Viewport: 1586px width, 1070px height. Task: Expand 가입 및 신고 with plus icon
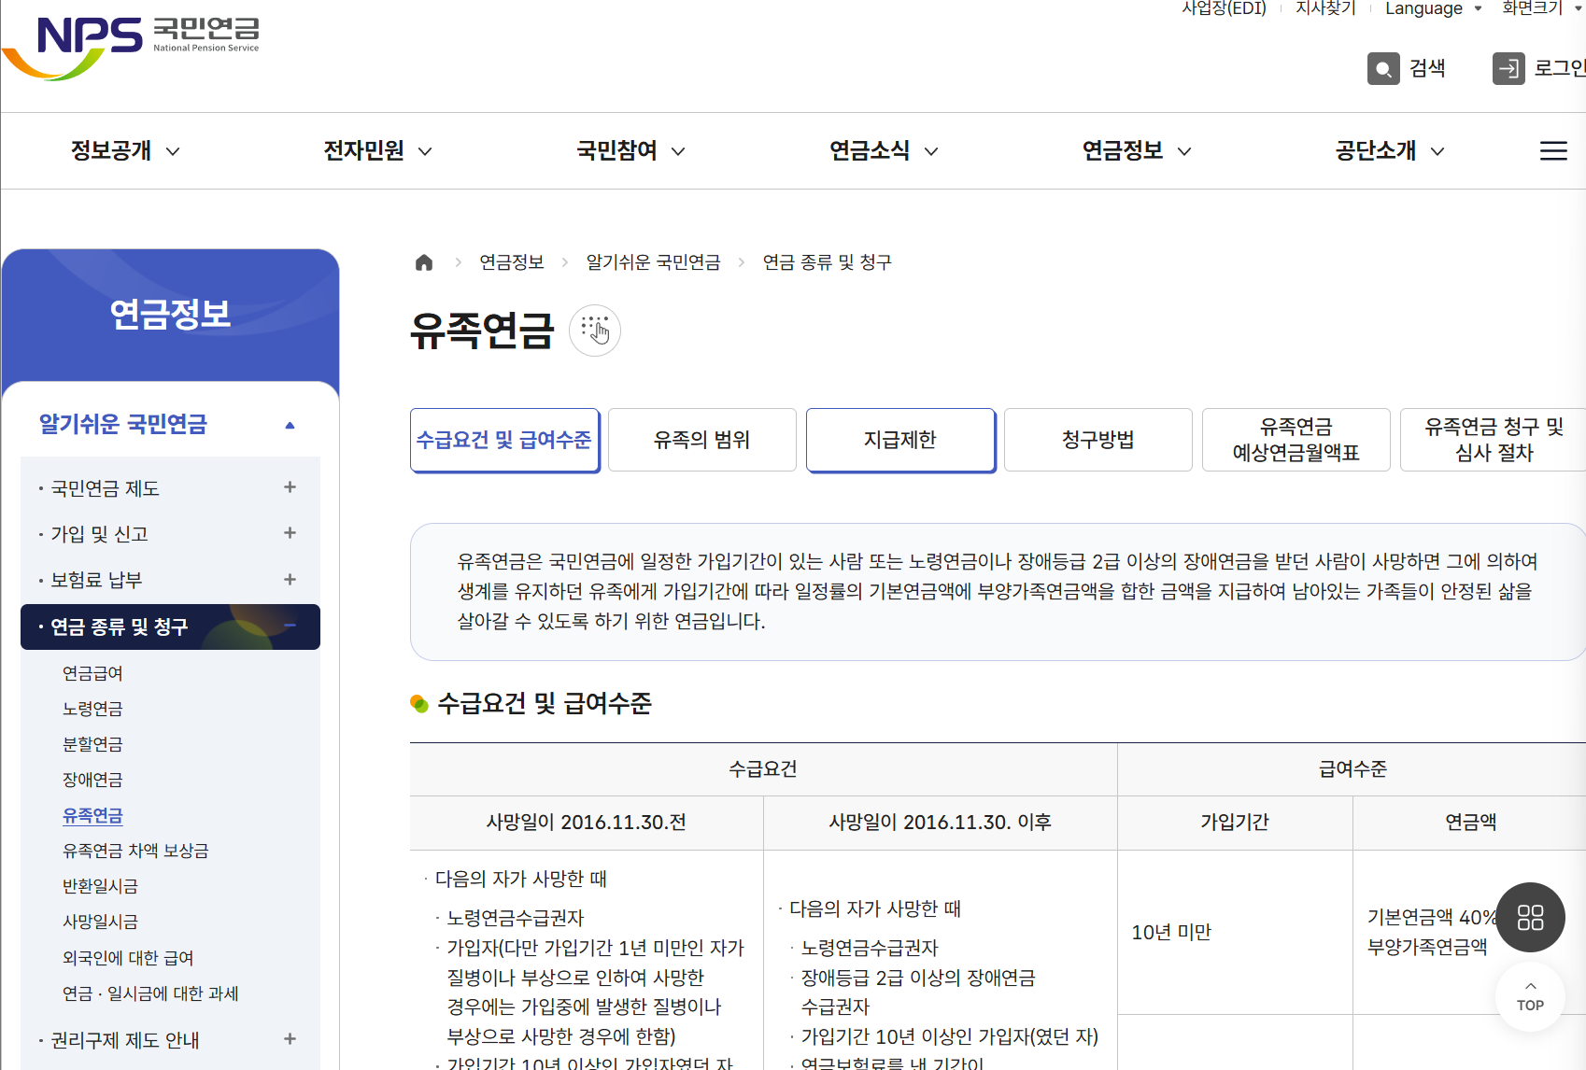tap(290, 533)
